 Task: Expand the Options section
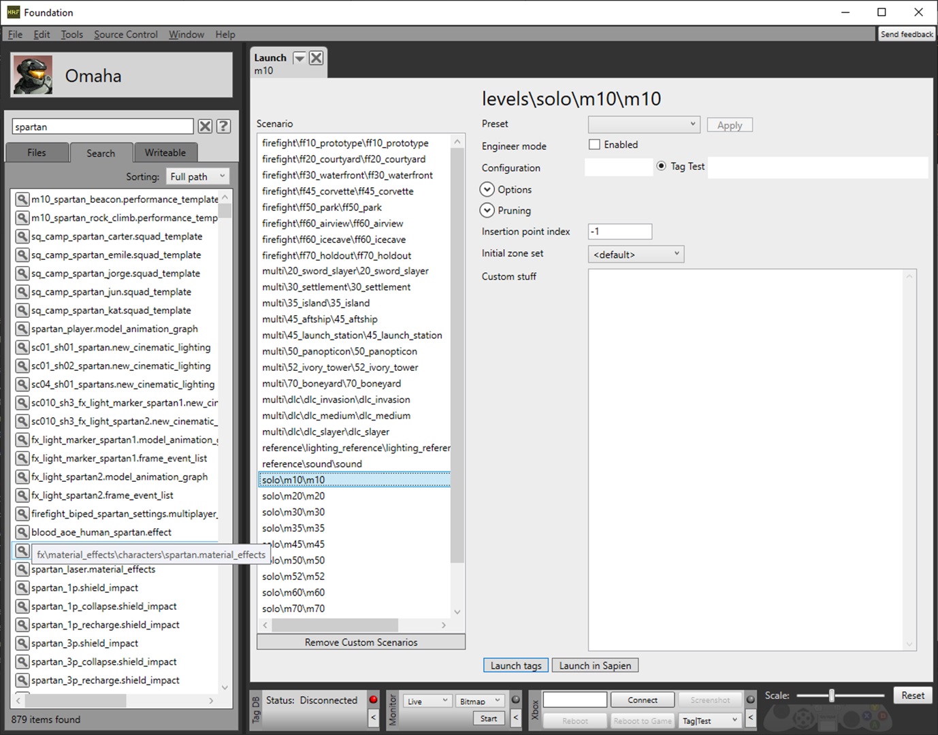[487, 189]
